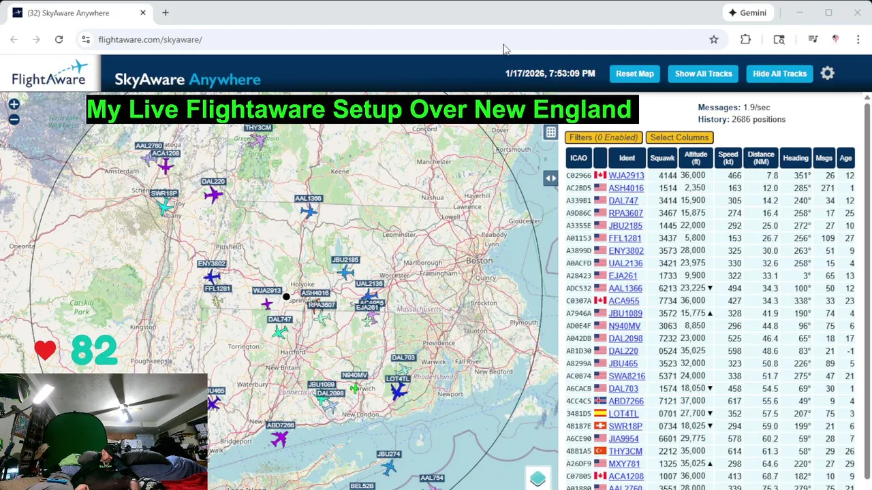Open the UAL2136 flight link
The width and height of the screenshot is (872, 490).
point(625,263)
